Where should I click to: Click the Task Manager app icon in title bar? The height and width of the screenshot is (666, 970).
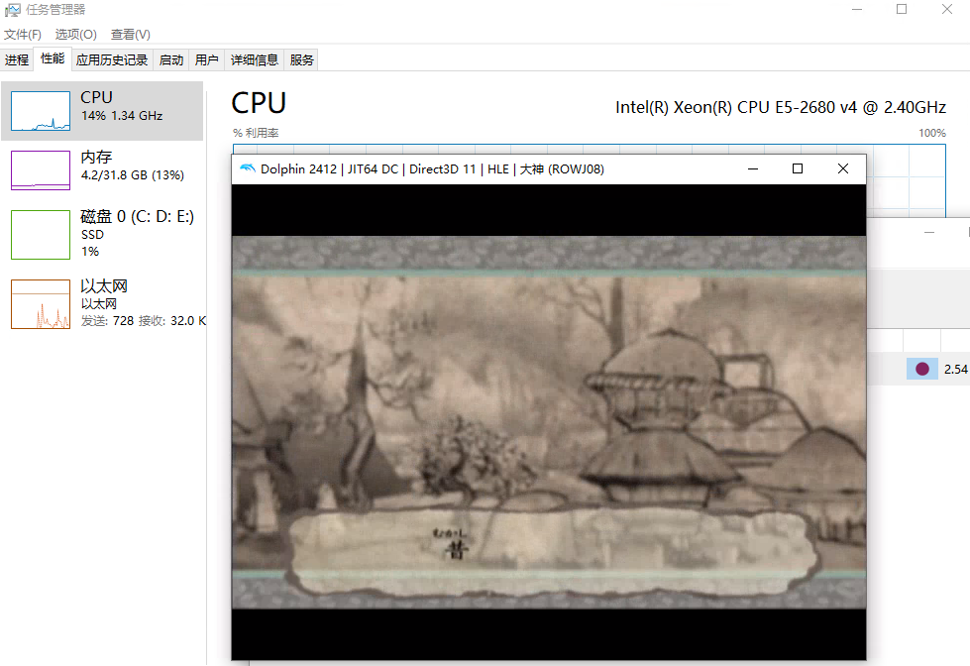[x=12, y=10]
